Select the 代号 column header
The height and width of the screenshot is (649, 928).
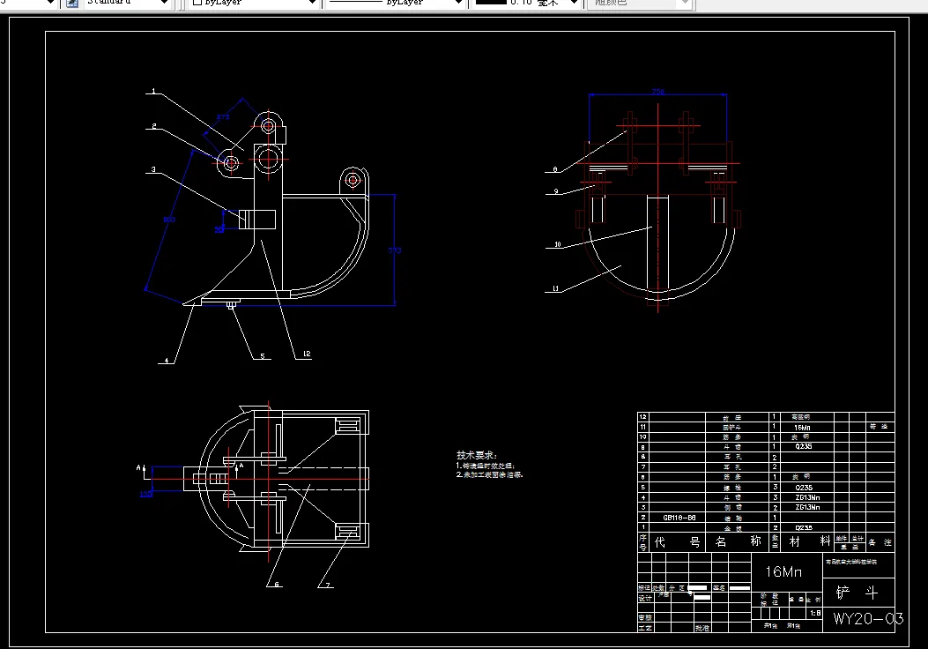[x=677, y=541]
